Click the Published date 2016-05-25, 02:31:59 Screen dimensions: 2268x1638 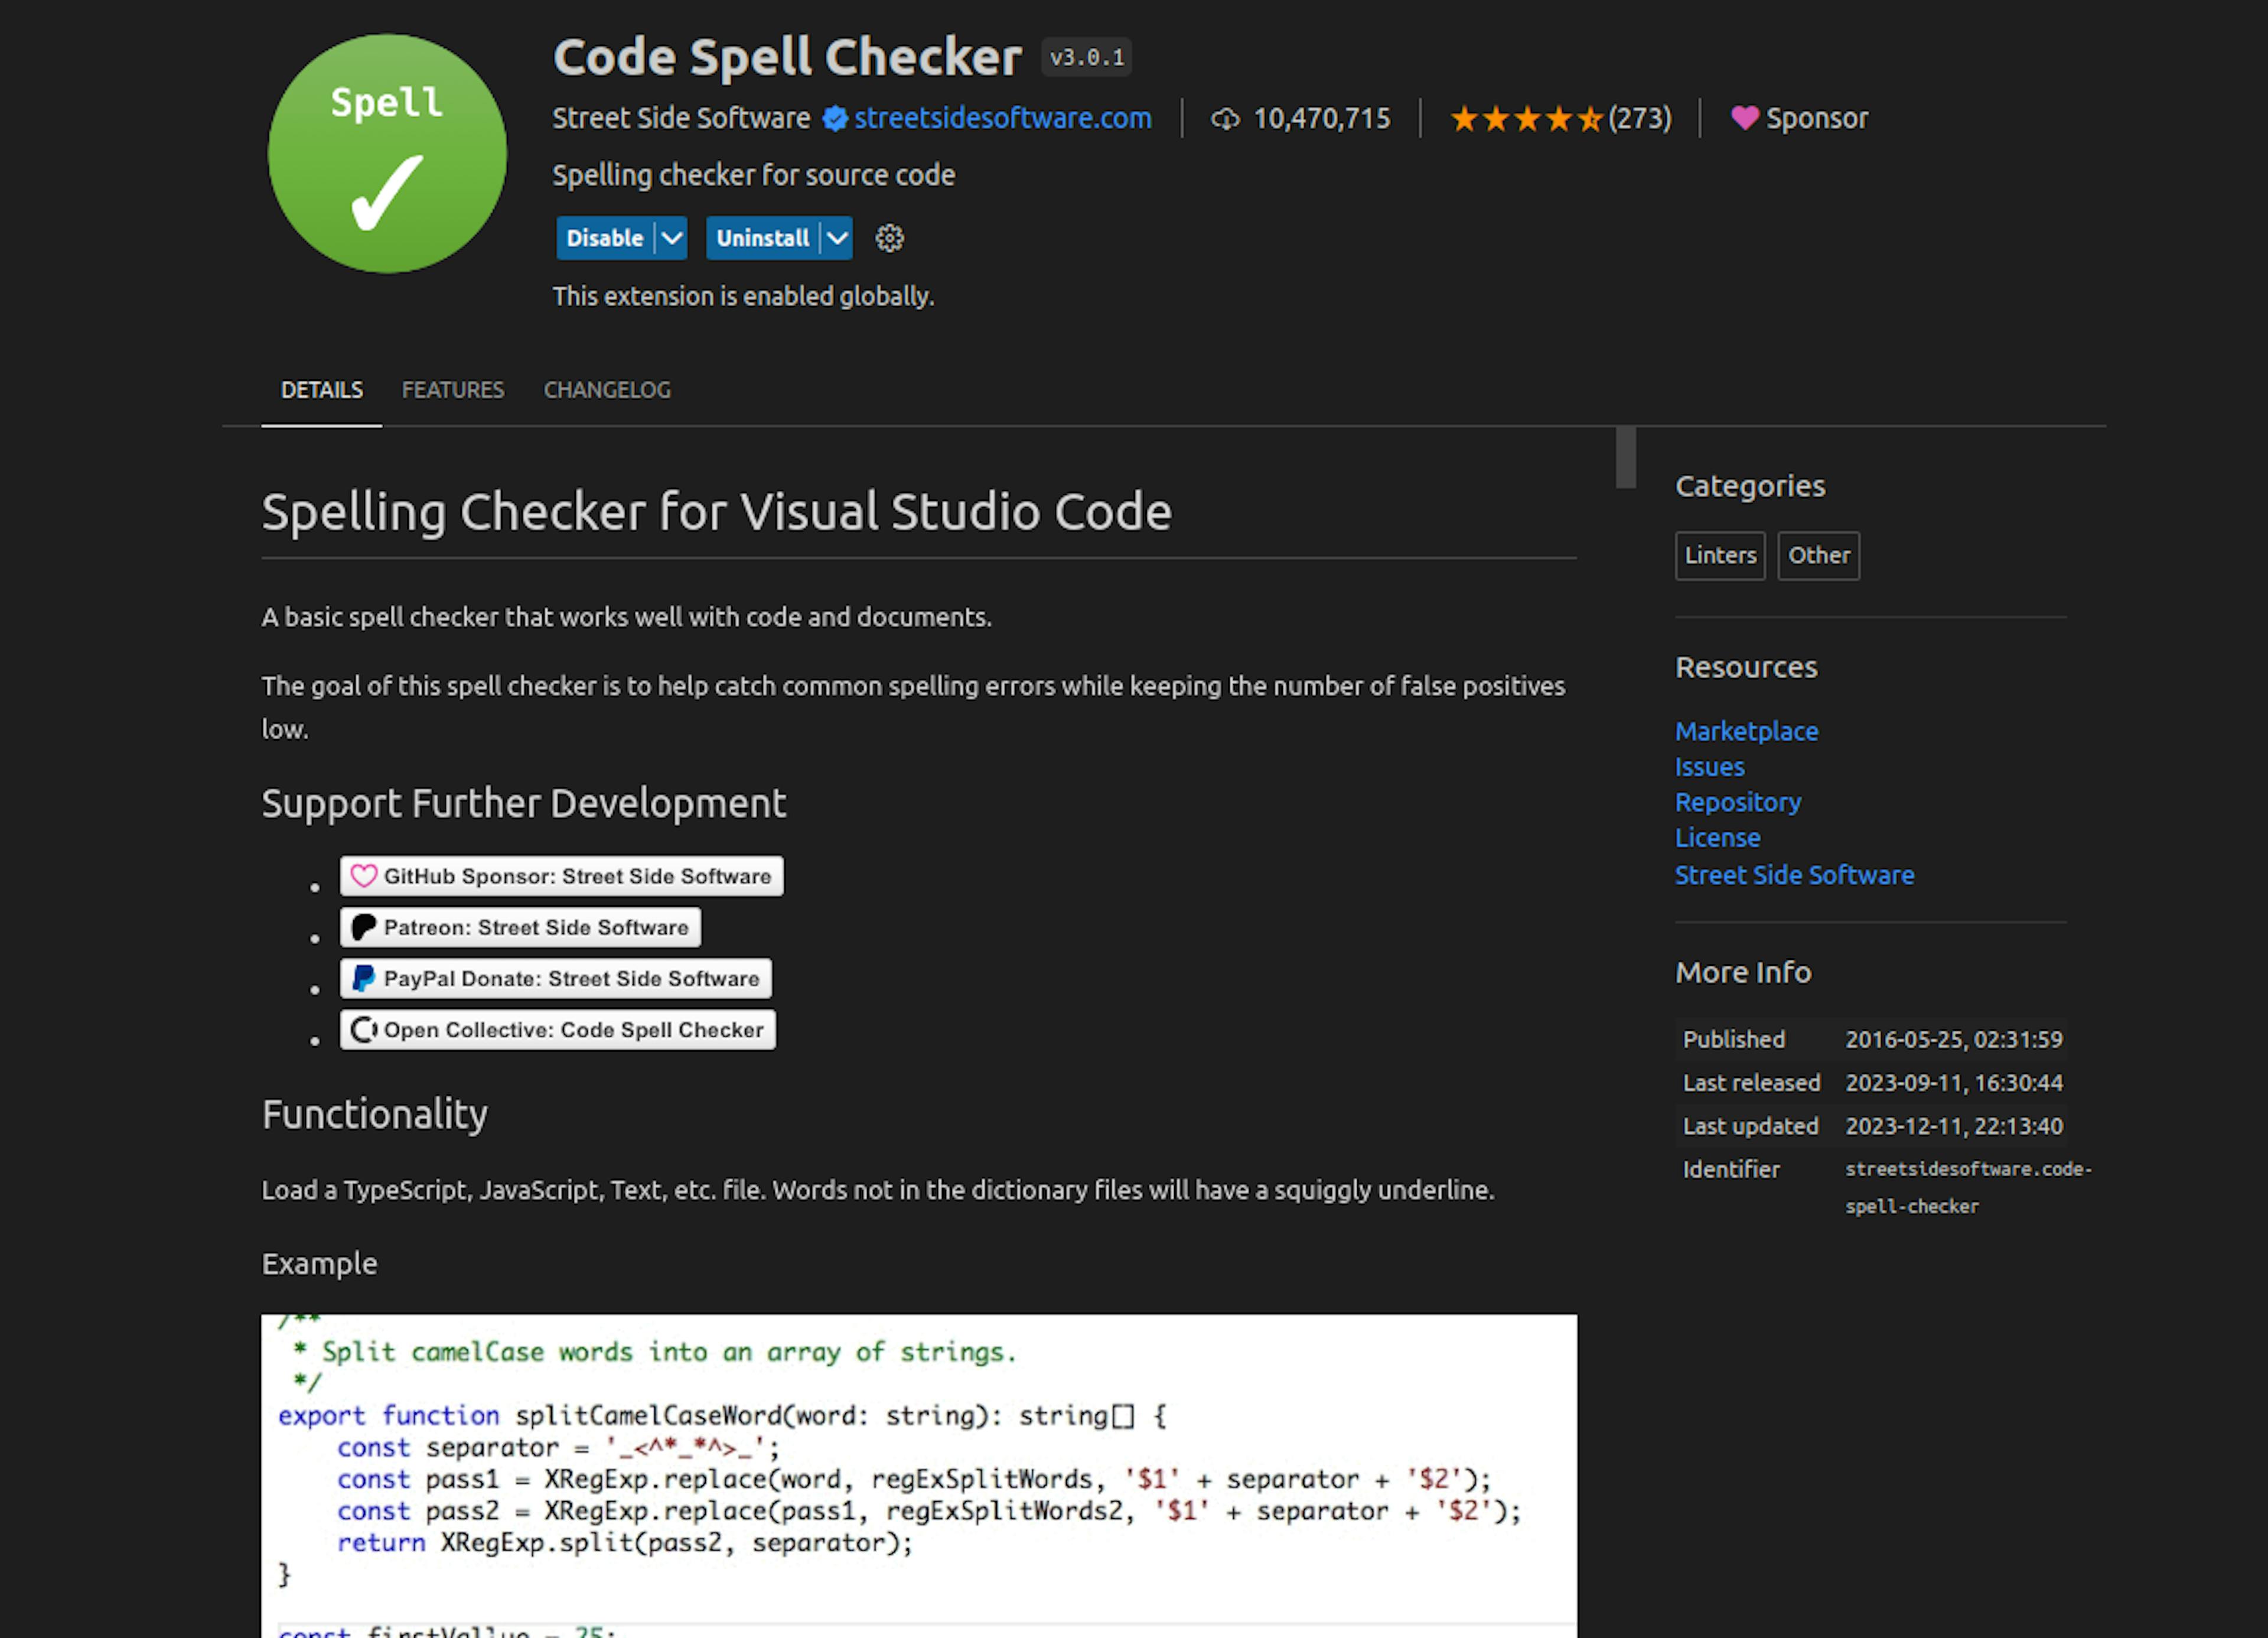[x=1954, y=1039]
